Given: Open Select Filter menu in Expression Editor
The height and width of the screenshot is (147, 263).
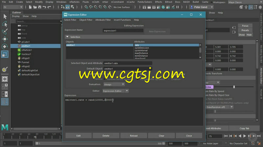Looking at the screenshot, I should (70, 20).
